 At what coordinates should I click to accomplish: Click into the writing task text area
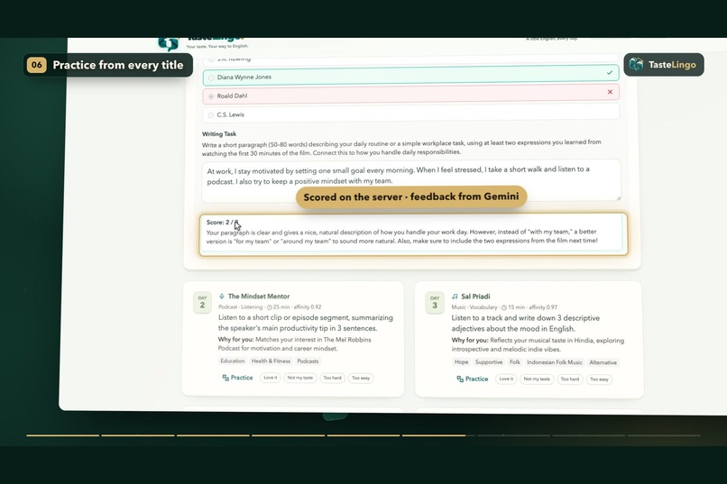[x=410, y=180]
